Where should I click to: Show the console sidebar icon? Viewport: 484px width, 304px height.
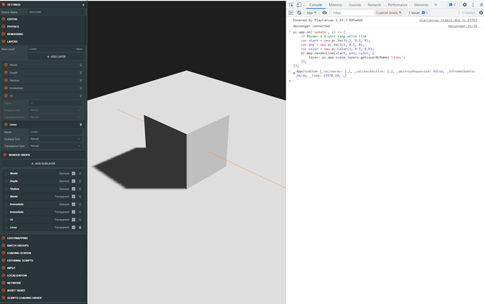pyautogui.click(x=291, y=13)
